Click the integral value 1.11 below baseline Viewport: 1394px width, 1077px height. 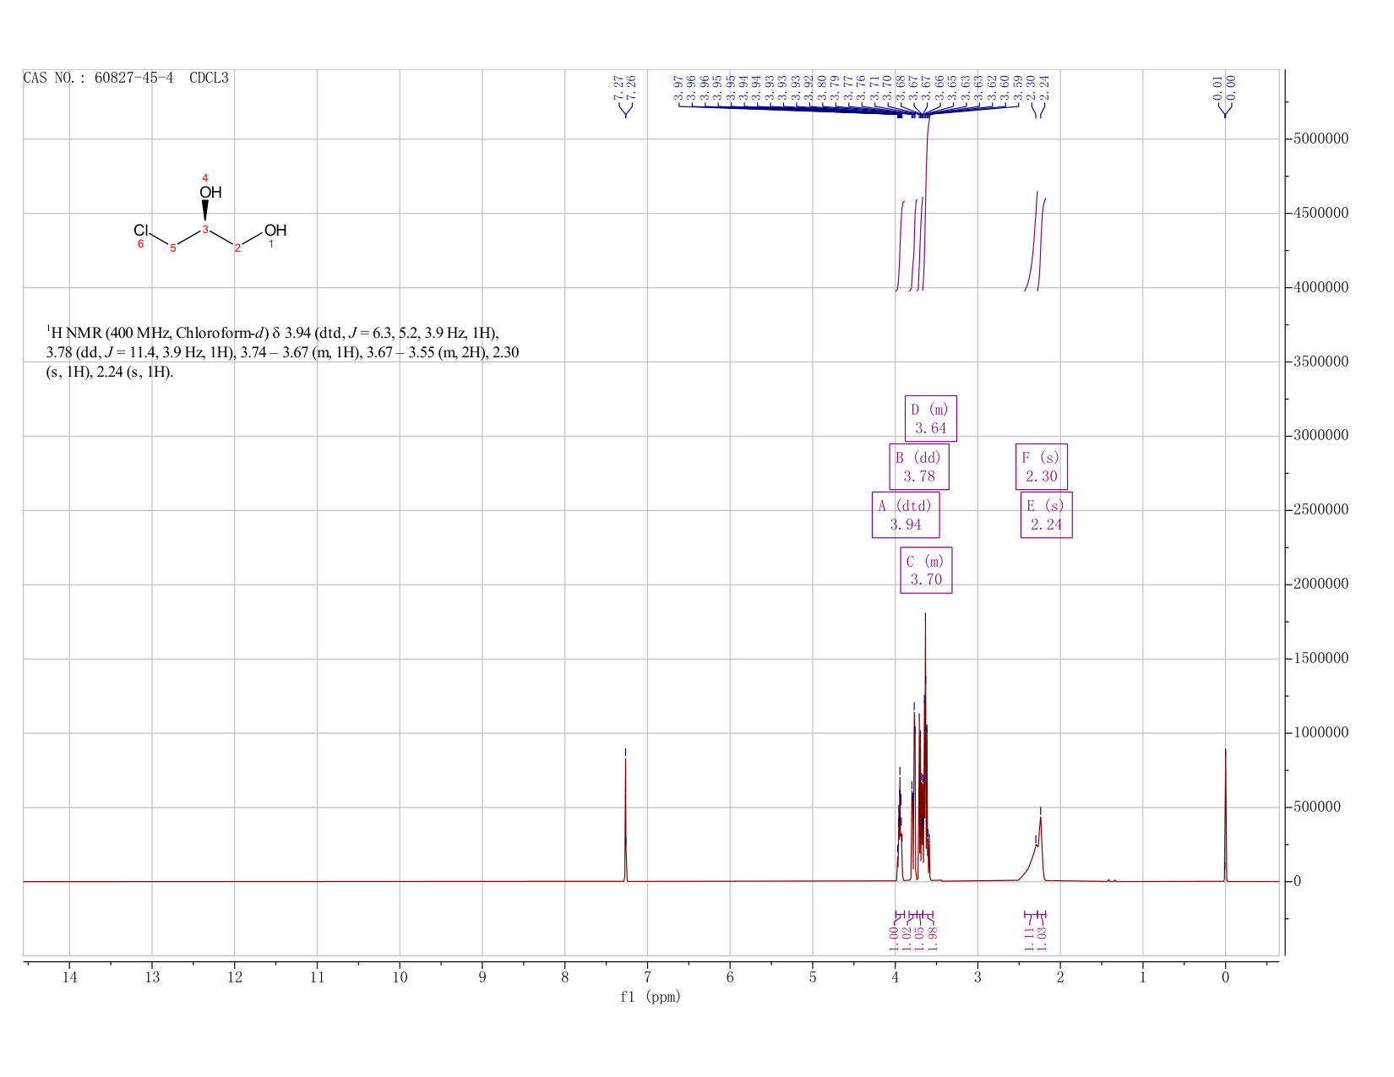click(1029, 938)
